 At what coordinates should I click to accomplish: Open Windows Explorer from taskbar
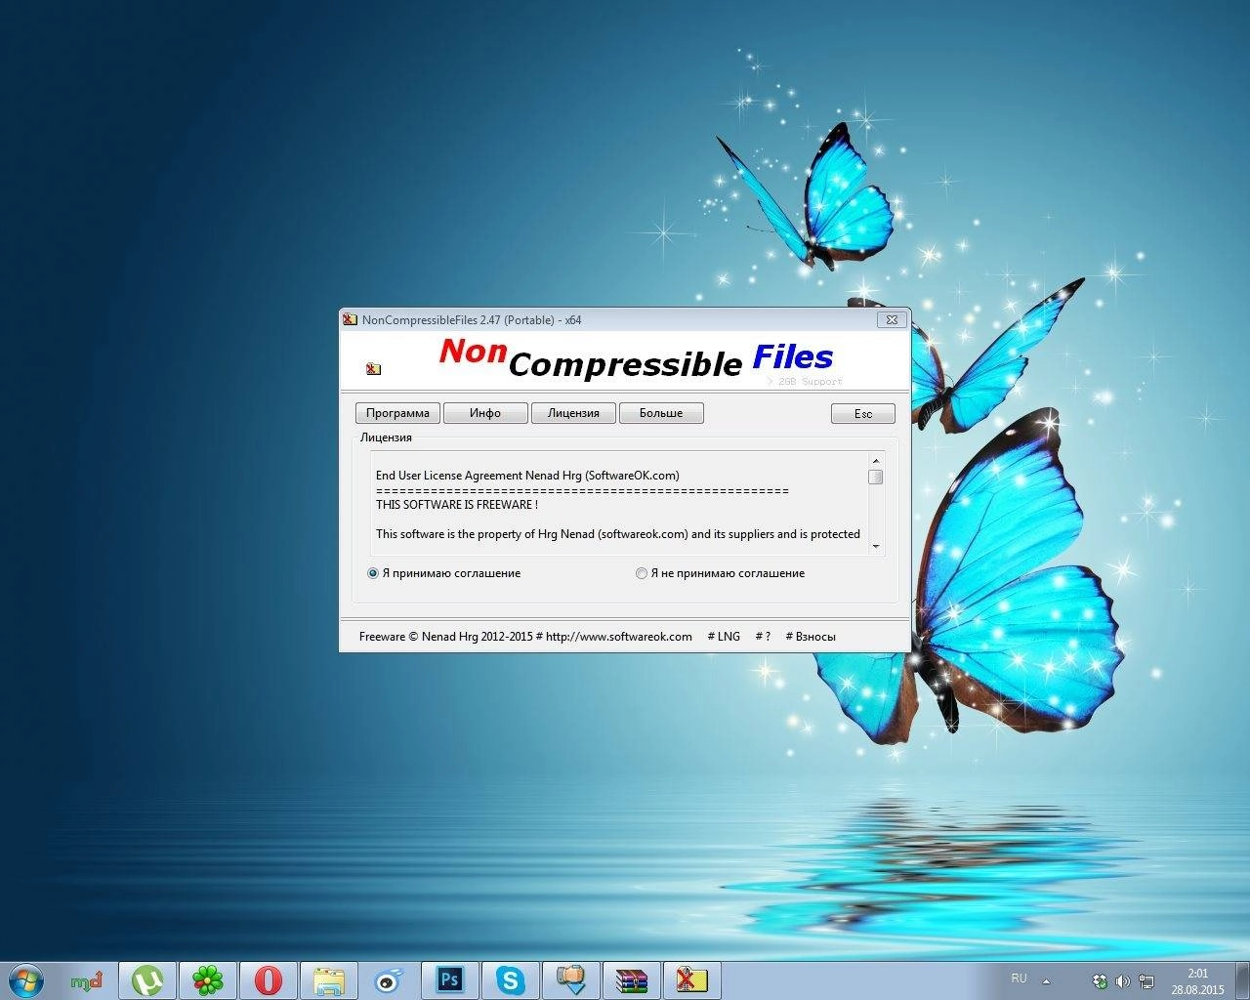pyautogui.click(x=328, y=979)
